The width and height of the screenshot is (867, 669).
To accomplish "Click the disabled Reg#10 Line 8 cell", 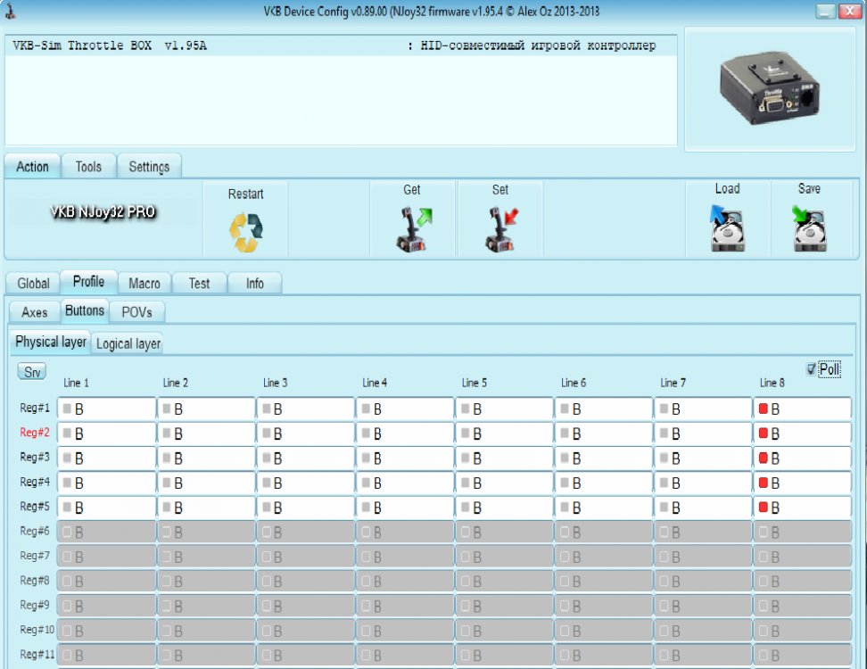I will [x=802, y=631].
